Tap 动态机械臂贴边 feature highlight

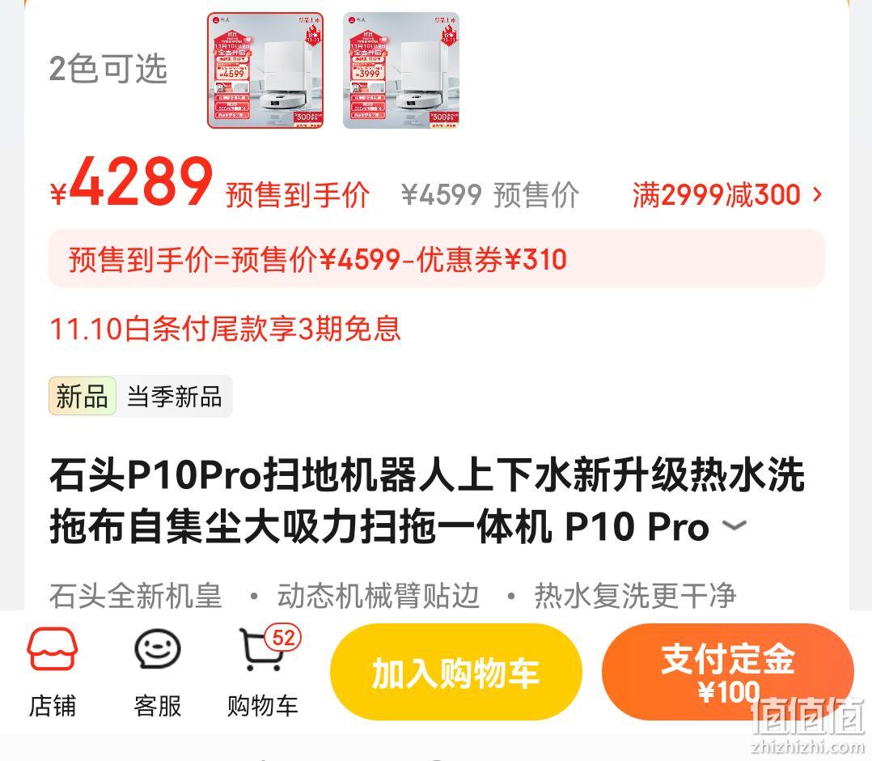(379, 596)
